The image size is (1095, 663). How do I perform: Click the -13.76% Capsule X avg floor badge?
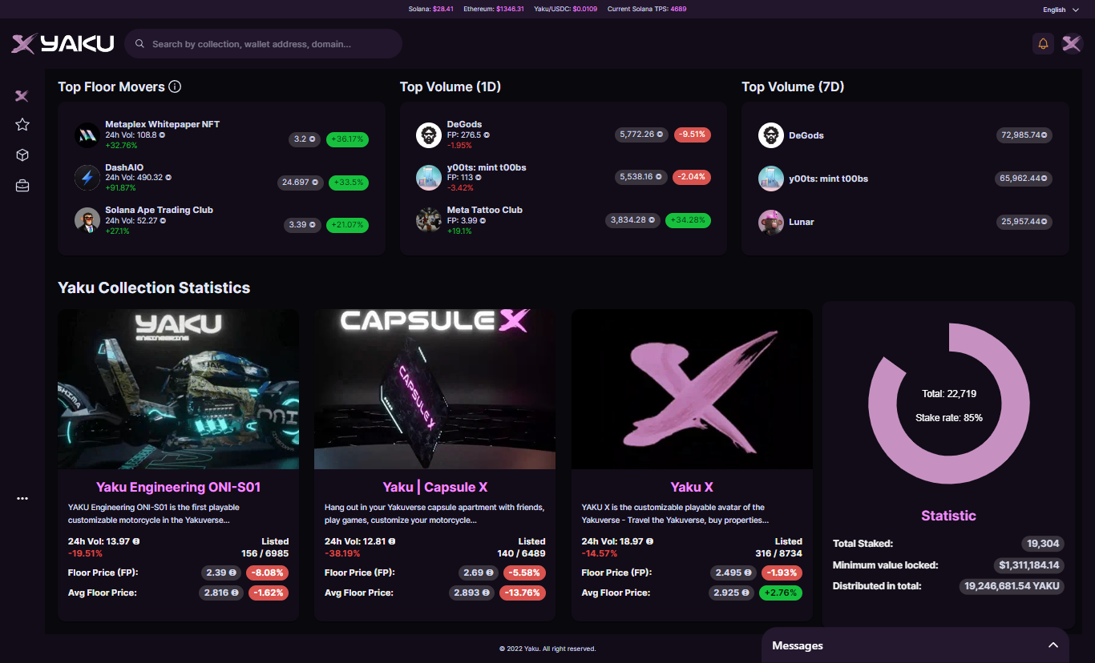523,593
